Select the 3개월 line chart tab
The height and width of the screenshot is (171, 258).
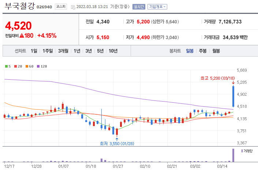click(x=63, y=51)
